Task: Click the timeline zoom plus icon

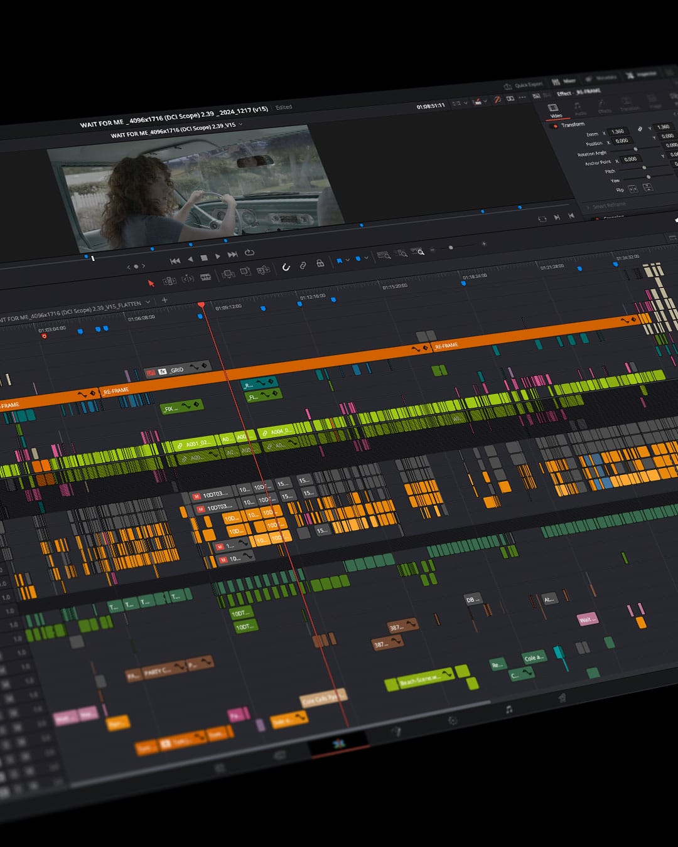Action: [483, 243]
